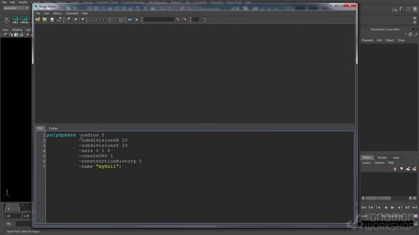The width and height of the screenshot is (419, 235).
Task: Click the polySphere command text
Action: click(62, 135)
